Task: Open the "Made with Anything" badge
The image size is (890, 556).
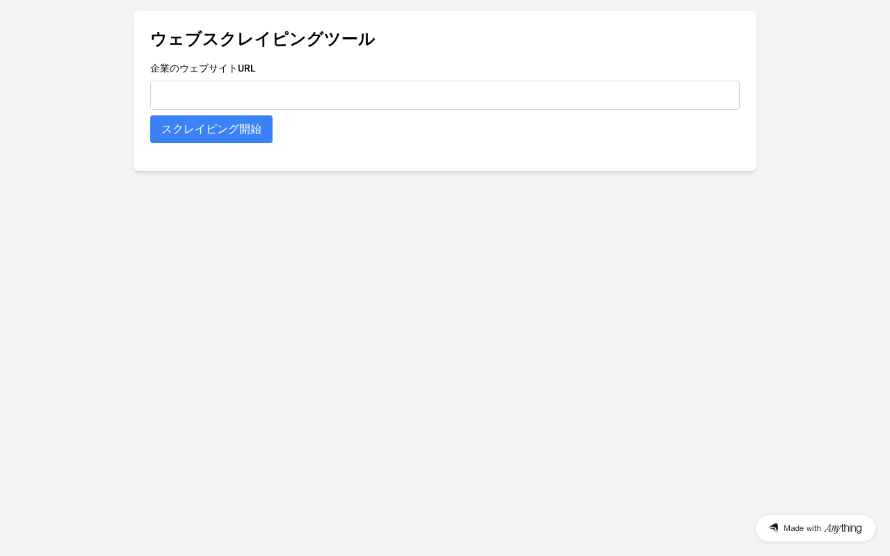Action: click(815, 528)
